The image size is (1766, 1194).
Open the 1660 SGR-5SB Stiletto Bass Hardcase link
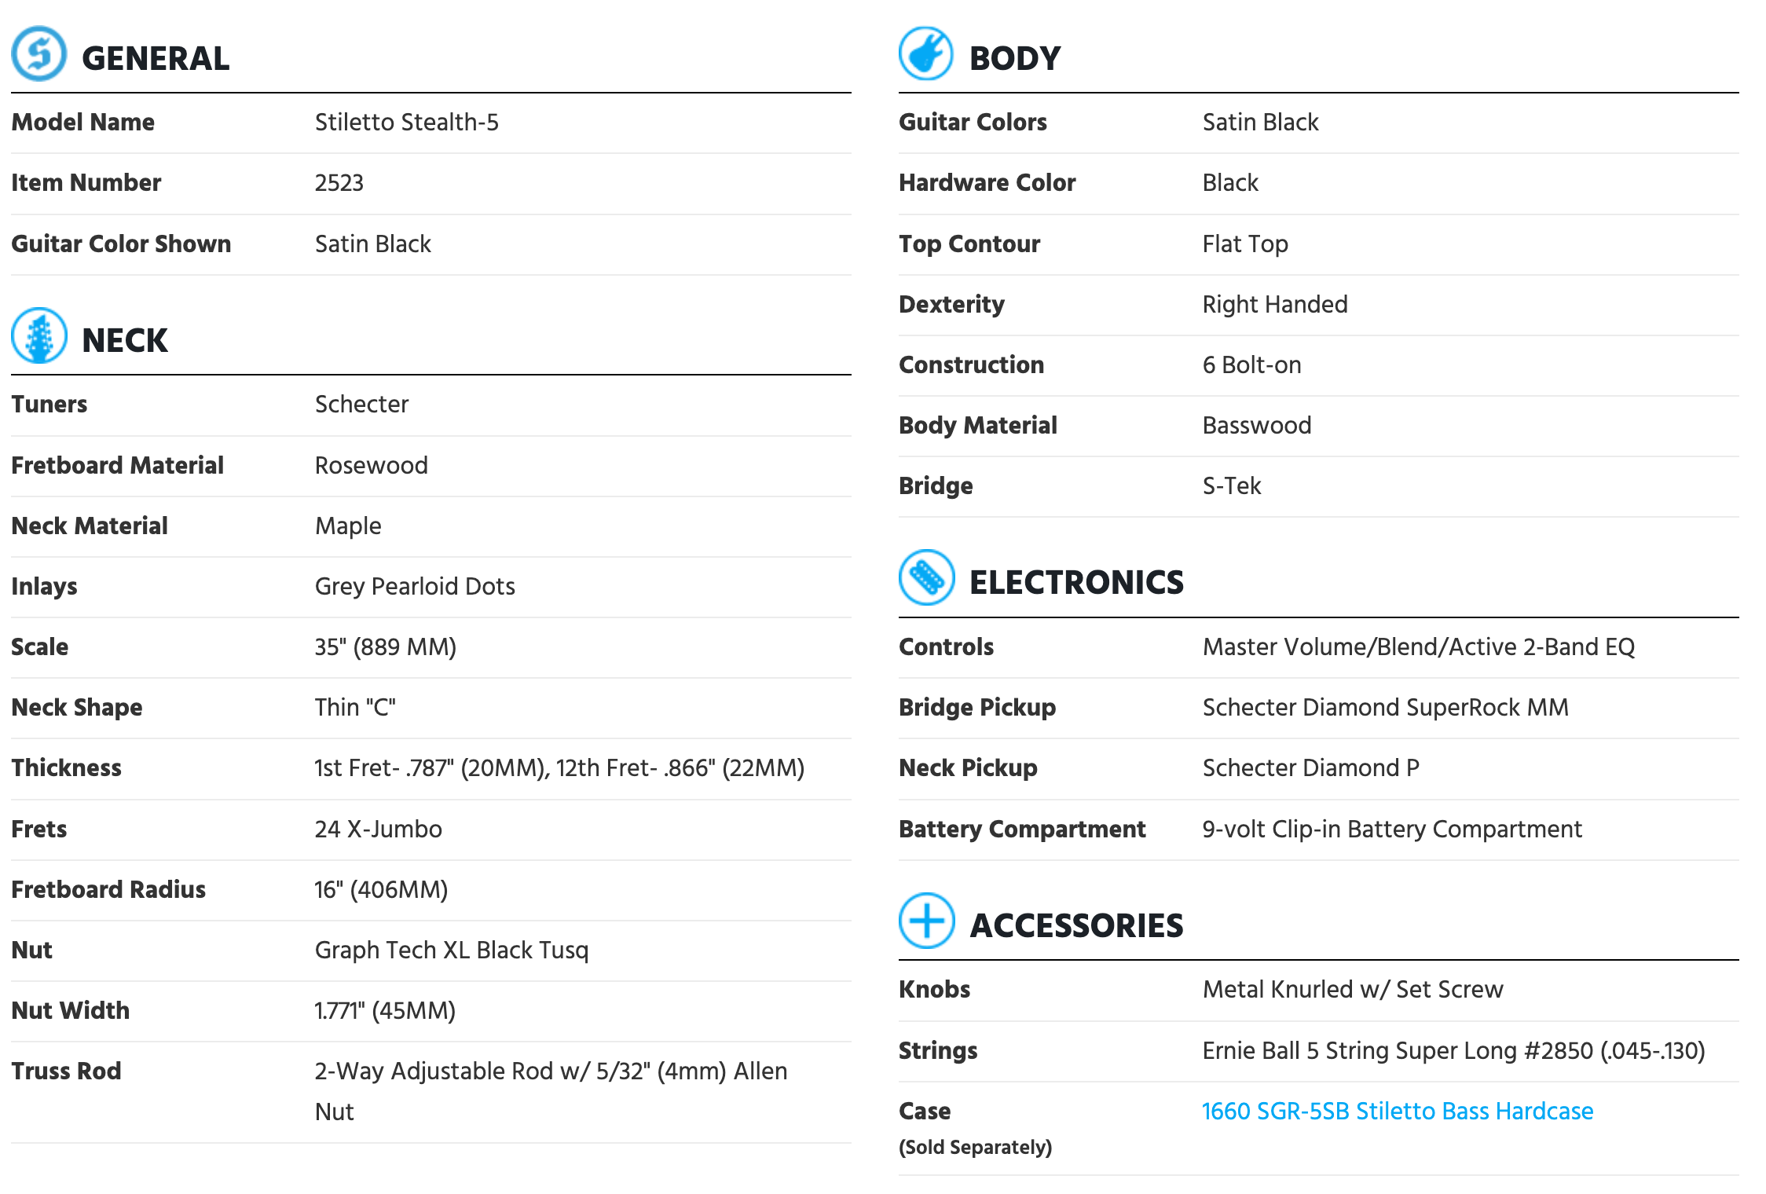[1397, 1111]
